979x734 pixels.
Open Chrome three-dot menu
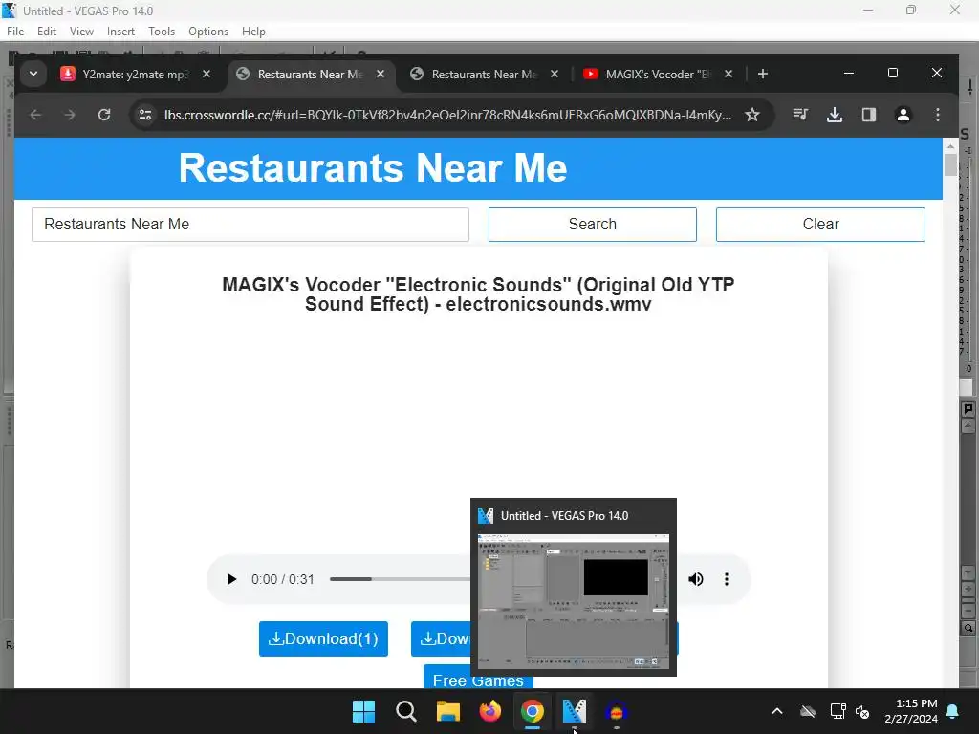click(x=937, y=115)
